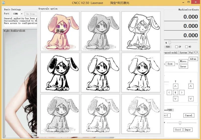
Task: Lower Z axis with the down arrow
Action: 191,99
